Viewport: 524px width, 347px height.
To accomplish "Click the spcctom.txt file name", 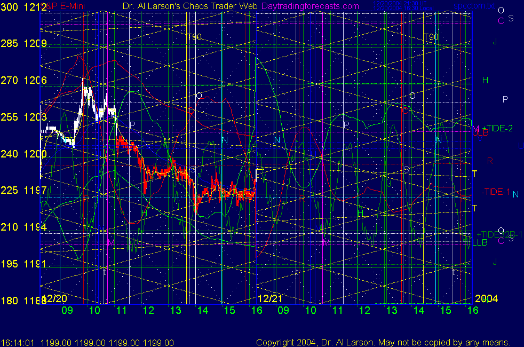I will click(x=474, y=6).
